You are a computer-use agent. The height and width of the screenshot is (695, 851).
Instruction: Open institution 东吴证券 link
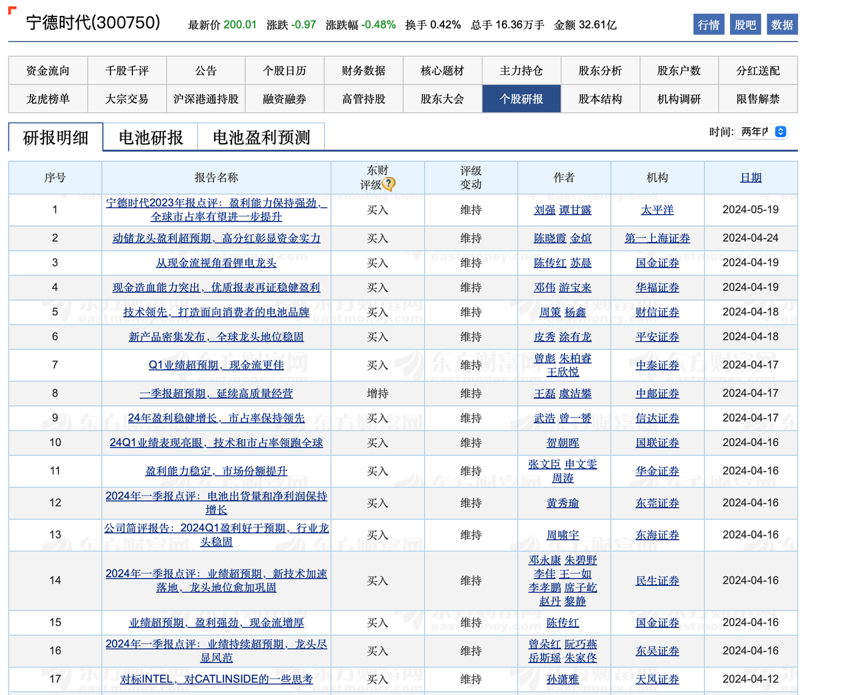coord(658,650)
